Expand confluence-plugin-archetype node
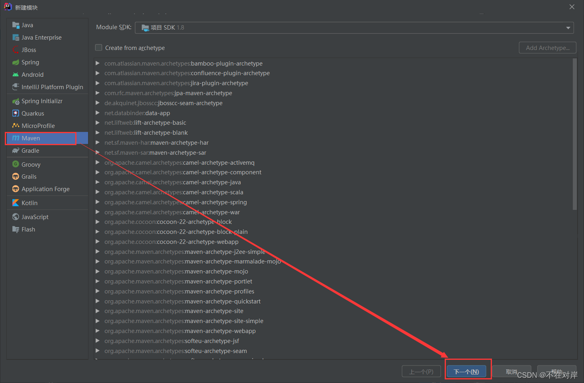Image resolution: width=584 pixels, height=383 pixels. pyautogui.click(x=97, y=73)
